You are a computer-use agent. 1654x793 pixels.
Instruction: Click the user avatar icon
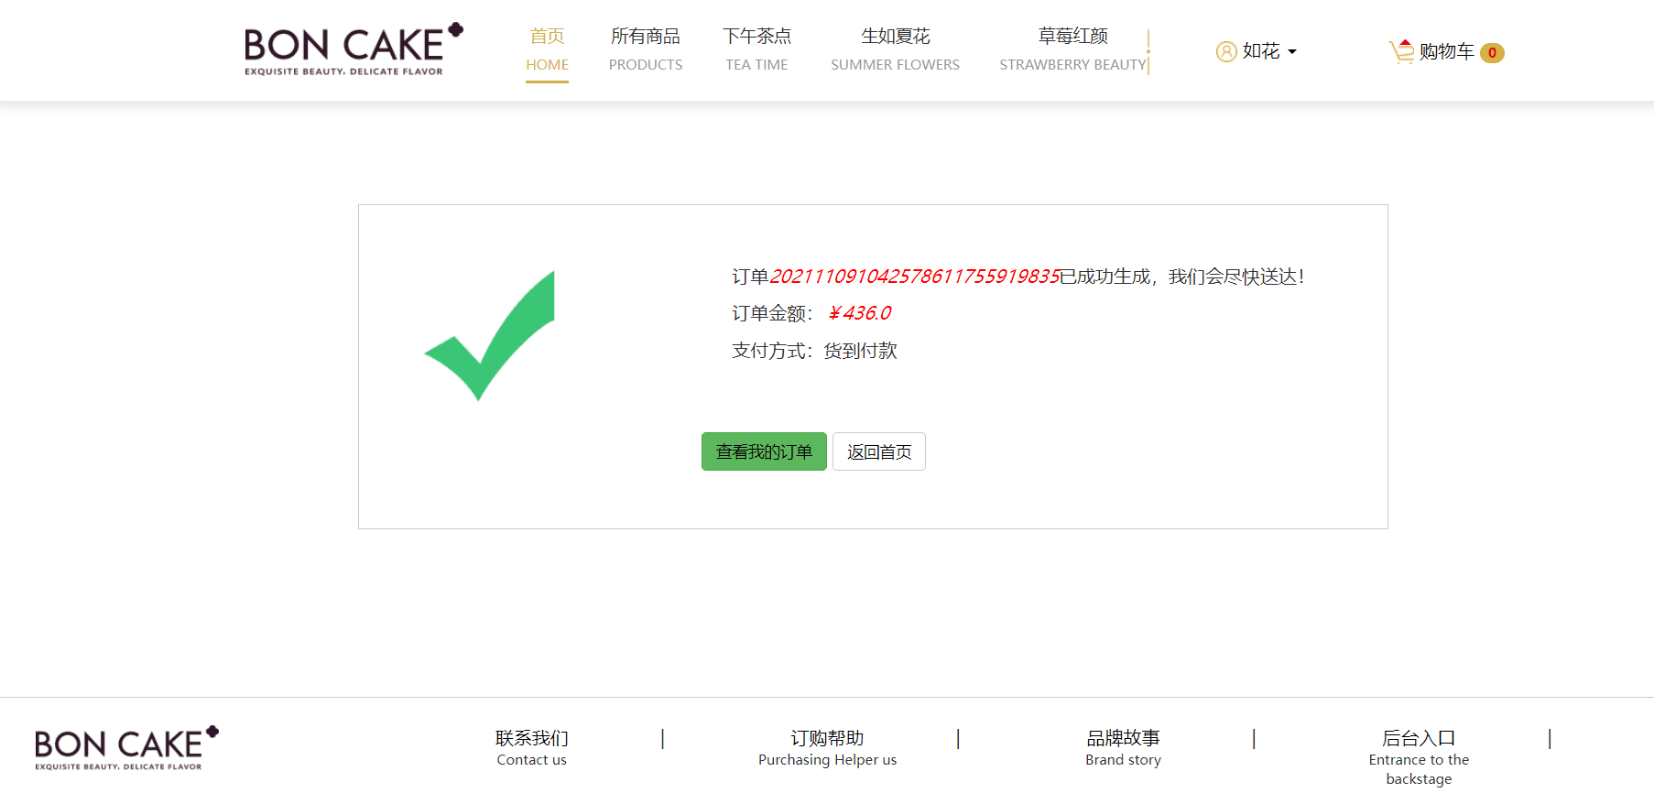click(1225, 52)
